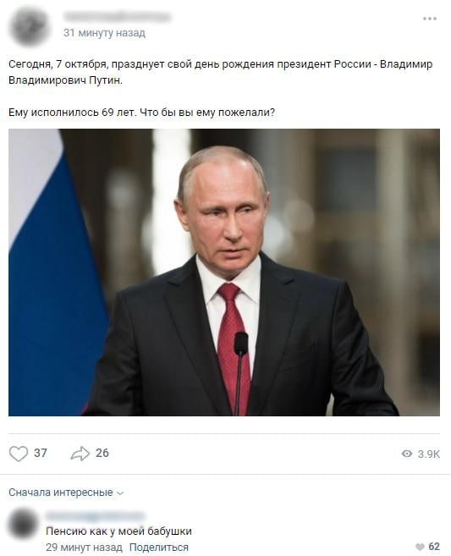Image resolution: width=451 pixels, height=556 pixels.
Task: Click the post text about 7 октября
Action: 220,72
